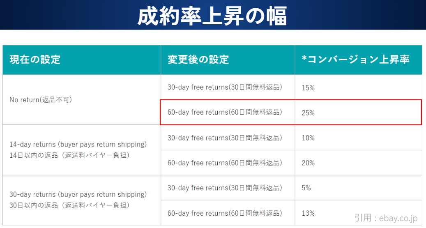Select 30-day free returns in the 10% row
The image size is (426, 228).
pyautogui.click(x=225, y=138)
